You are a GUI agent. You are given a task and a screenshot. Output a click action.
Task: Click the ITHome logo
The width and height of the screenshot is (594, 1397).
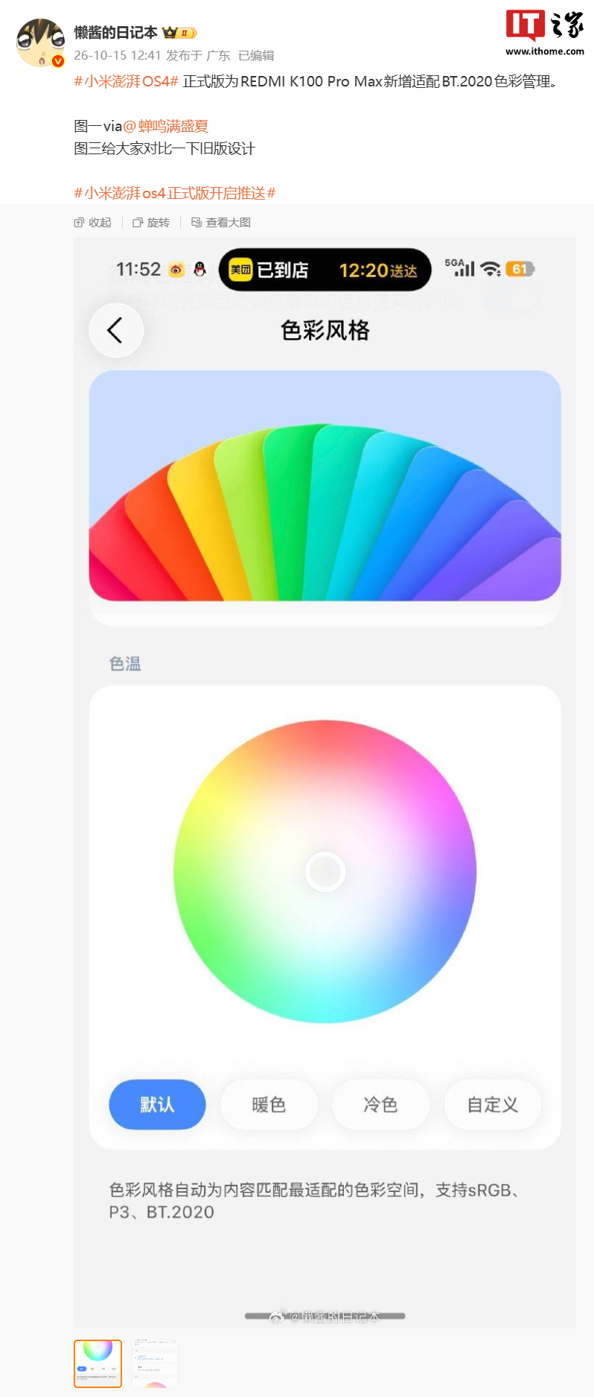pyautogui.click(x=545, y=33)
